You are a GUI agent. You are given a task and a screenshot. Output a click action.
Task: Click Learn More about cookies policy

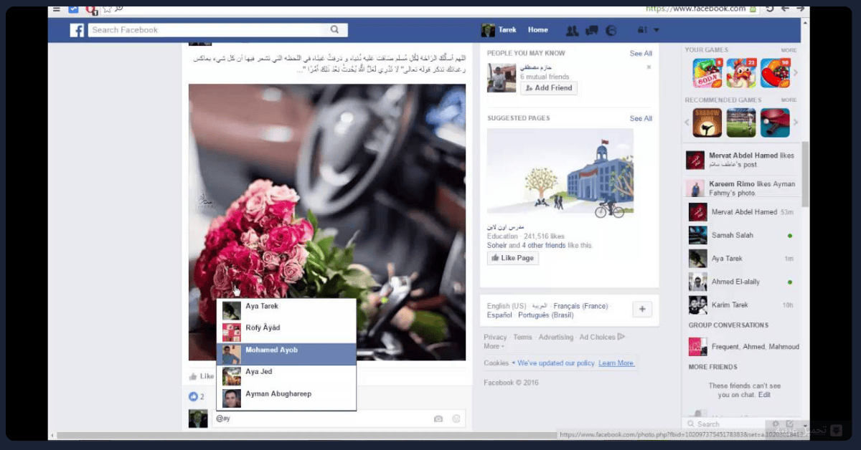click(616, 363)
